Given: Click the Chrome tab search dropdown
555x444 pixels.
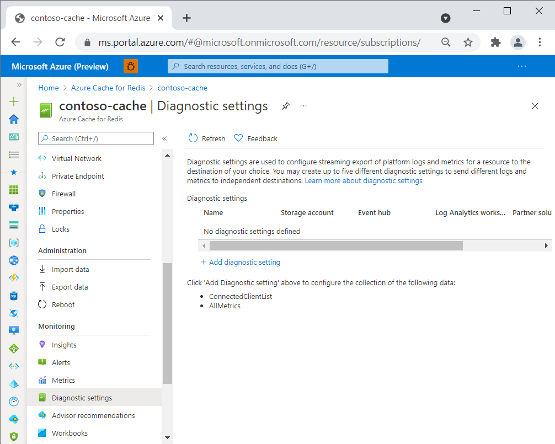Looking at the screenshot, I should click(x=446, y=18).
